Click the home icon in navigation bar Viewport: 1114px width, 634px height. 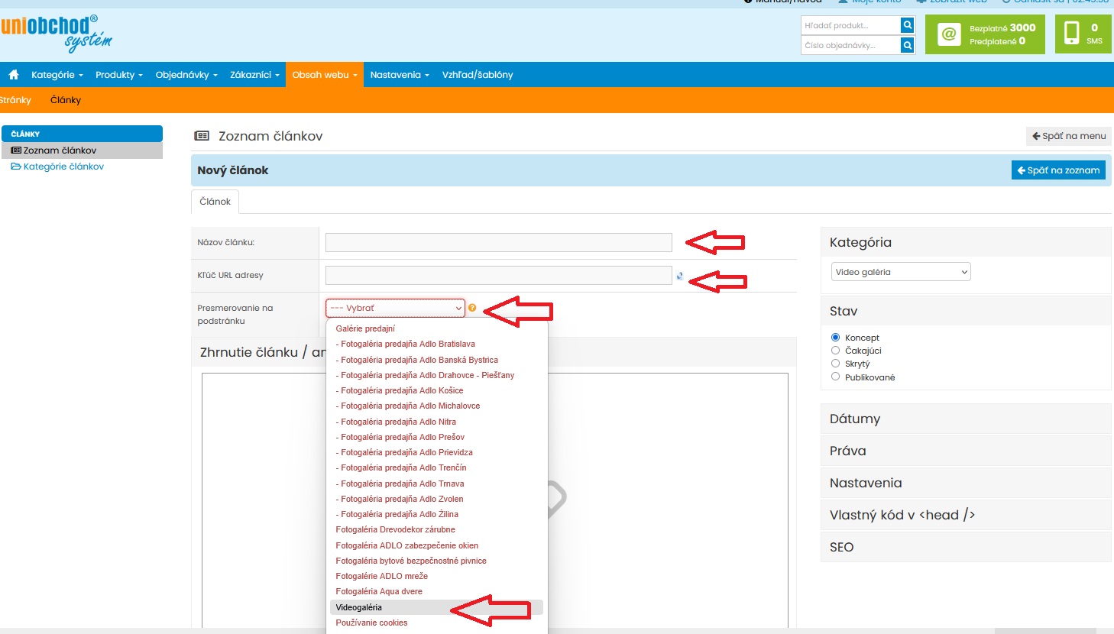click(x=14, y=75)
